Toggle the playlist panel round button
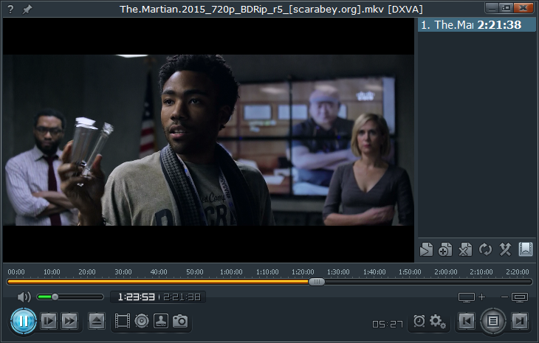539x343 pixels. [493, 321]
